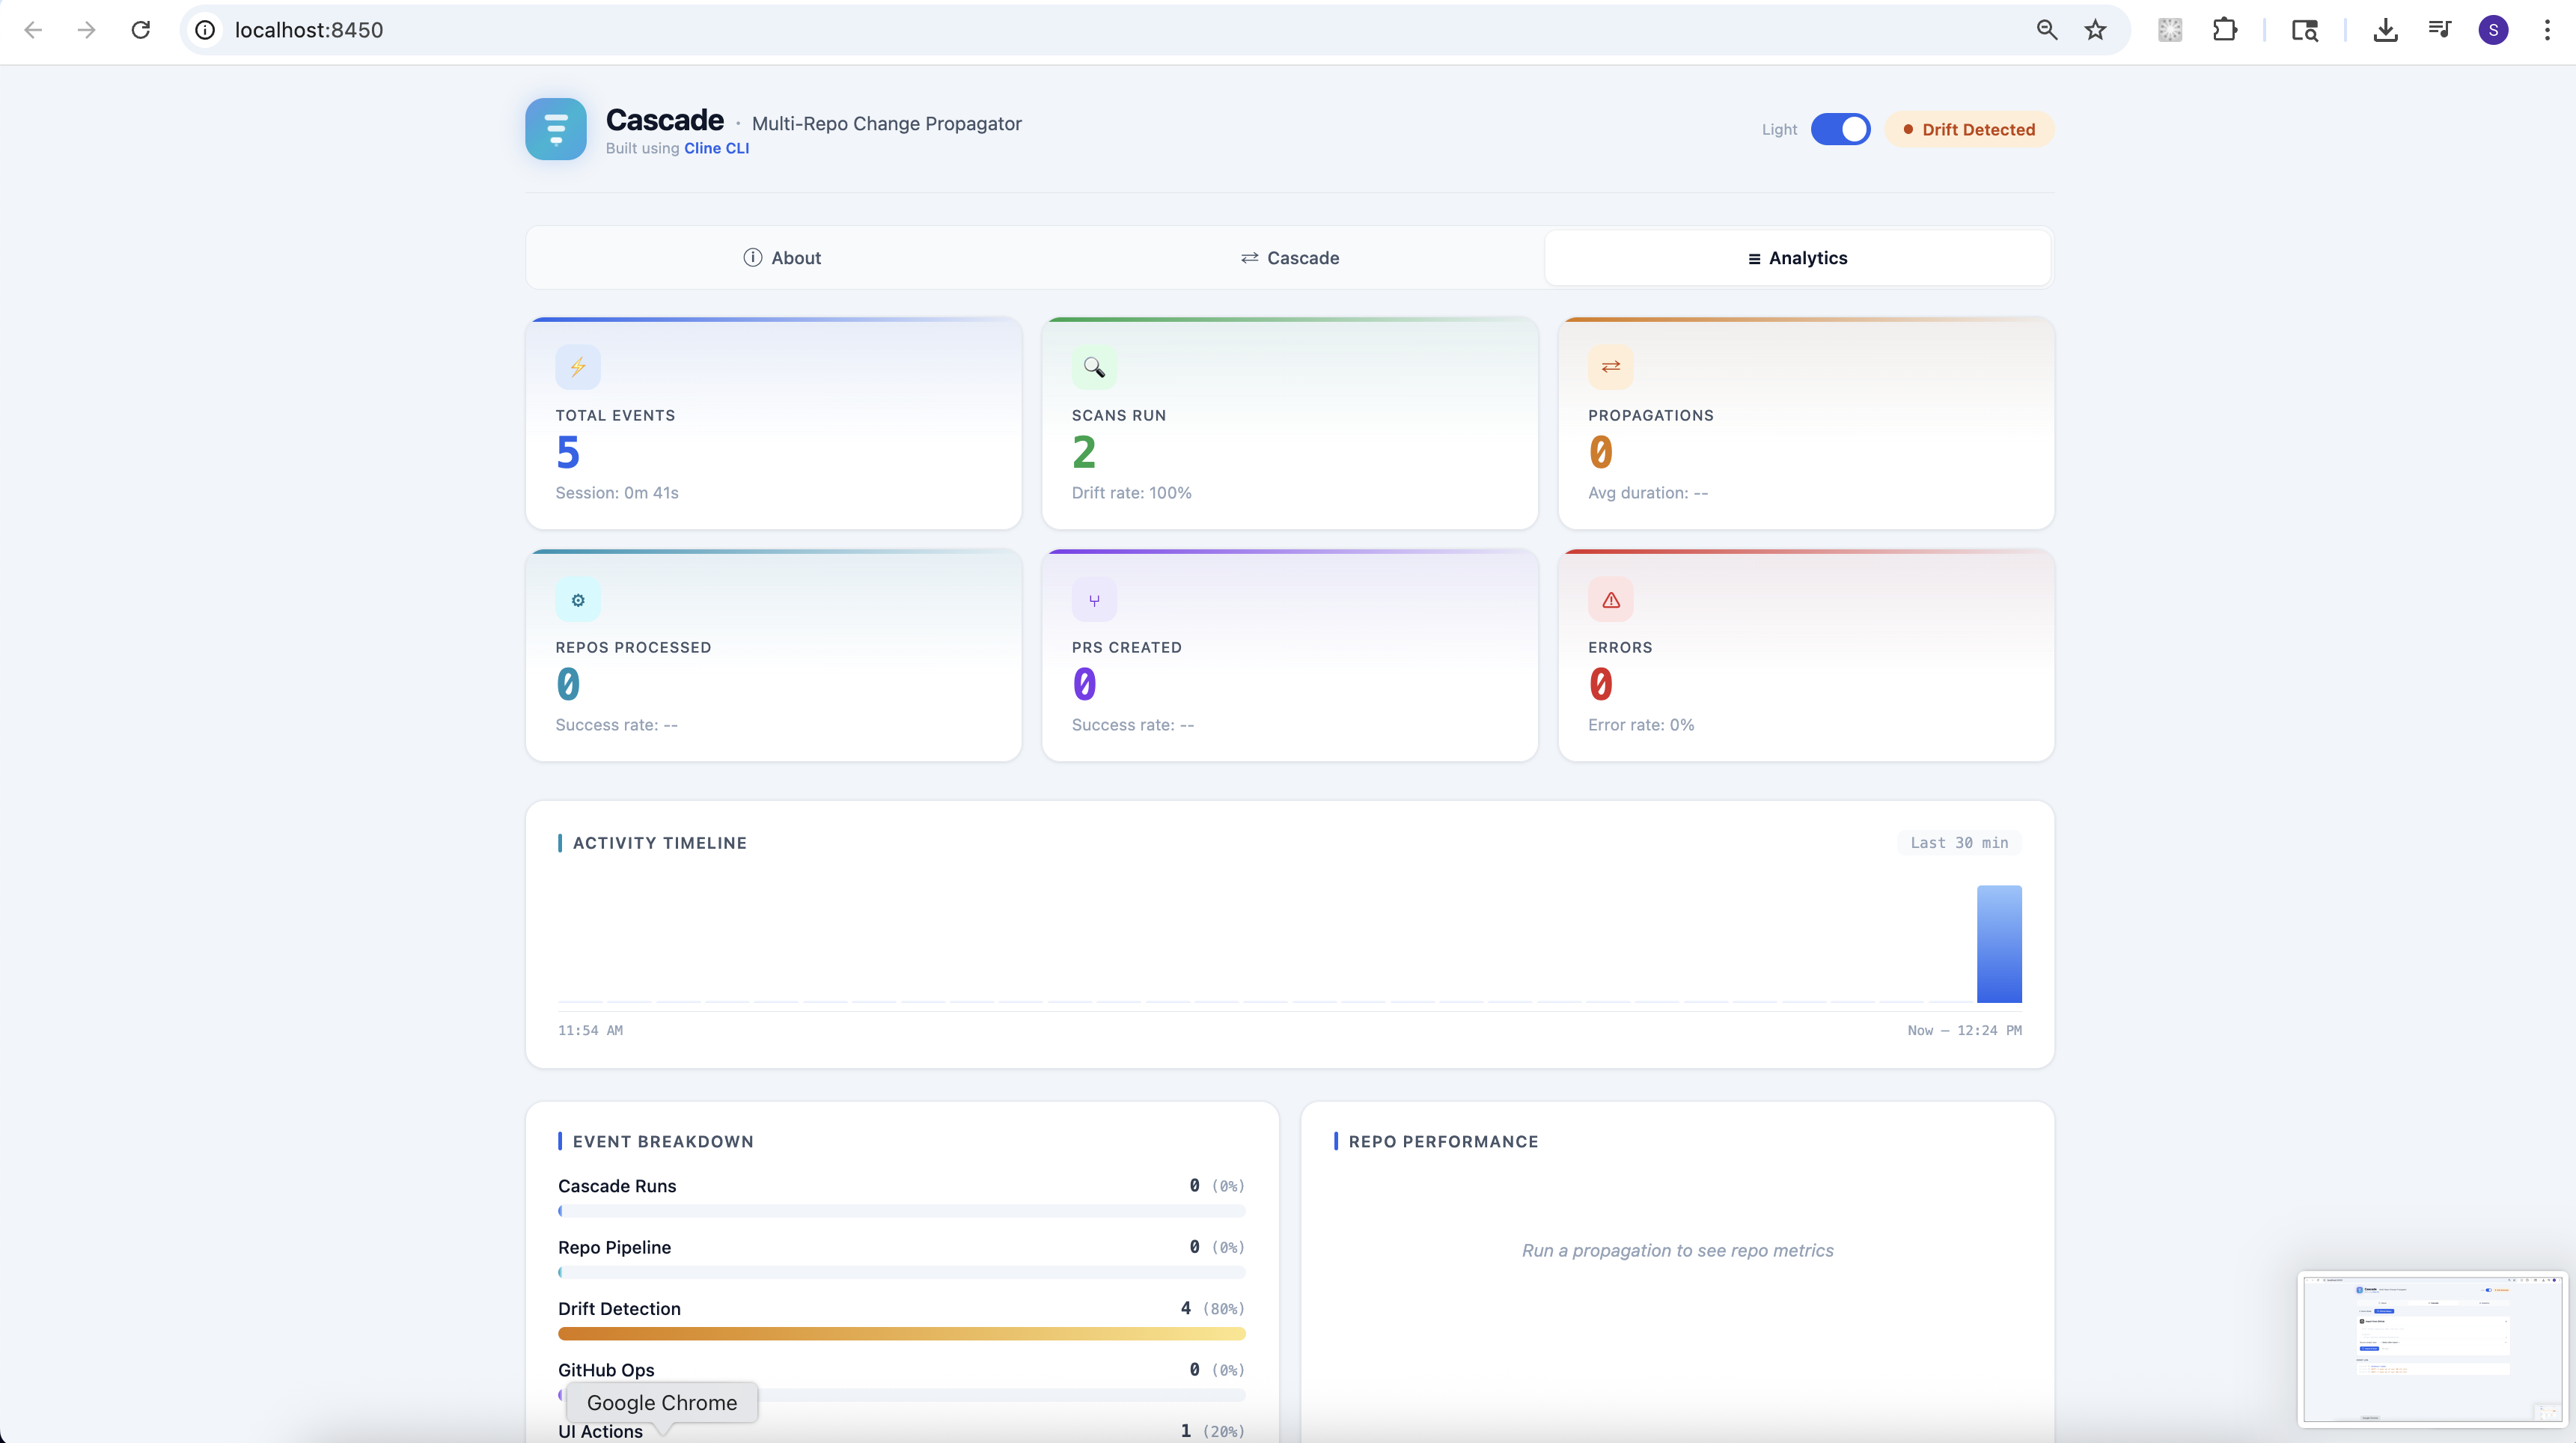Open the Cline CLI link
The width and height of the screenshot is (2576, 1443).
[x=716, y=148]
